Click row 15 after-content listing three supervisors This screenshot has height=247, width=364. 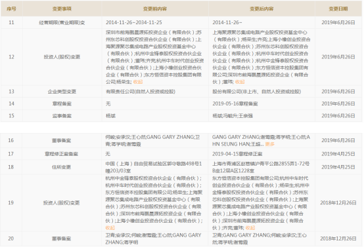point(233,116)
